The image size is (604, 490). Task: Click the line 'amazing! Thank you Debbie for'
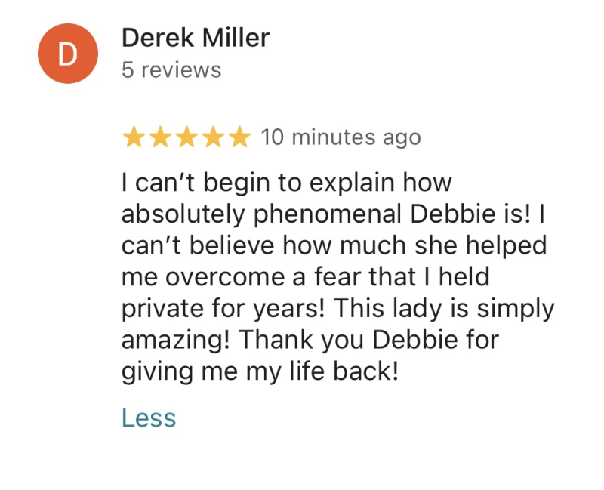coord(310,341)
